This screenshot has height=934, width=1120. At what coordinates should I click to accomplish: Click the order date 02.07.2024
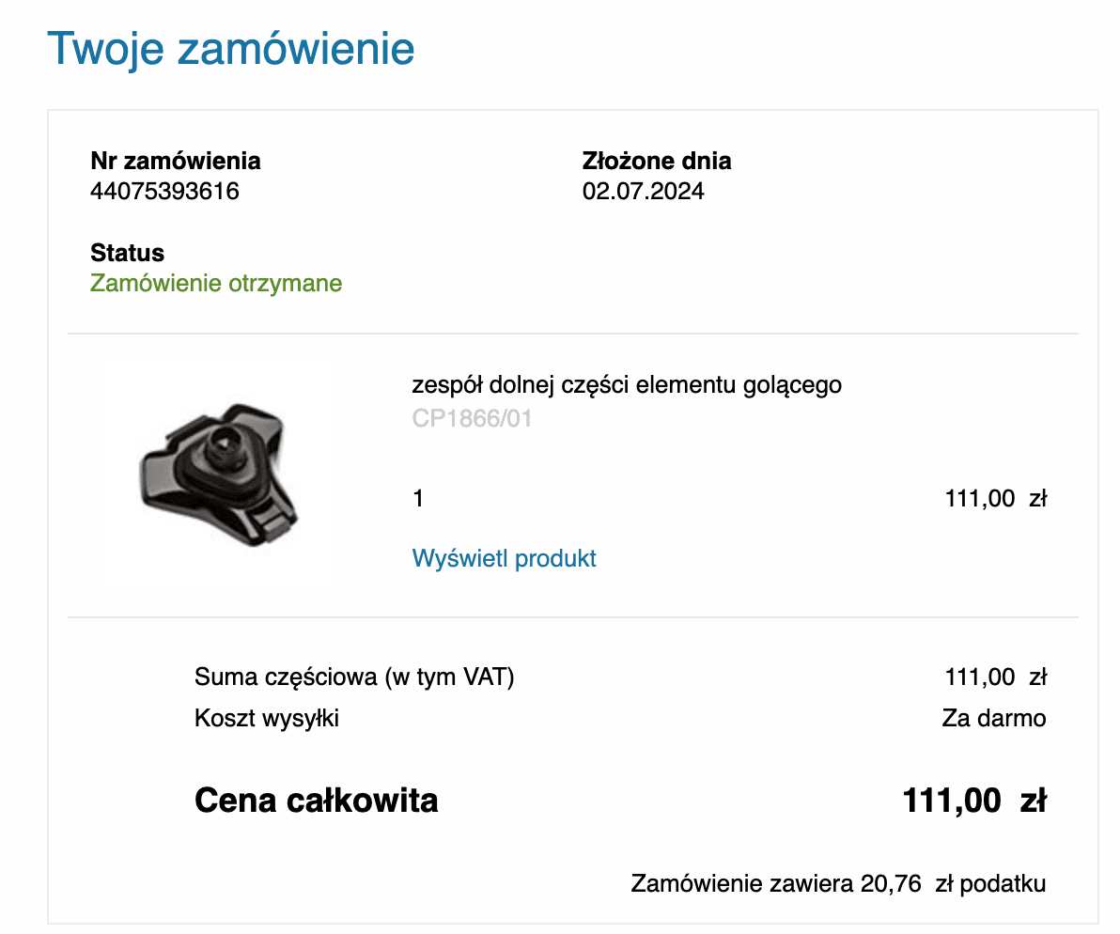[643, 192]
